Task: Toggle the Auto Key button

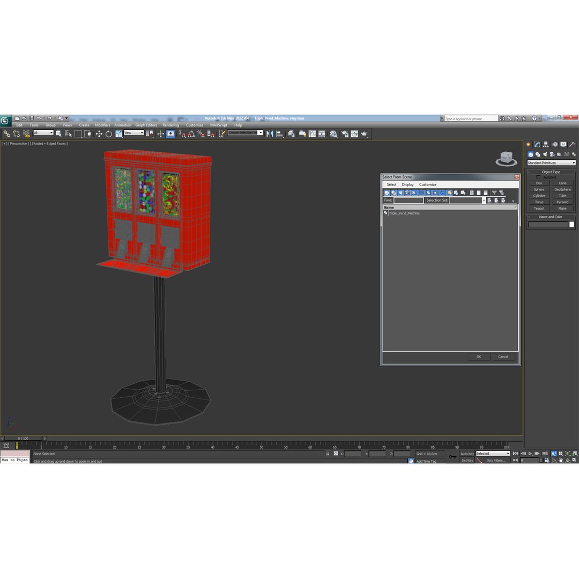Action: [467, 454]
